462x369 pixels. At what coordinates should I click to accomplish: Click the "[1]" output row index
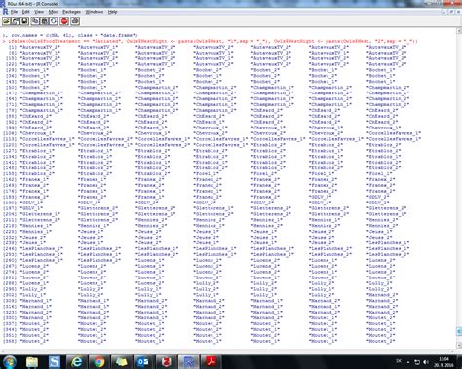[13, 47]
